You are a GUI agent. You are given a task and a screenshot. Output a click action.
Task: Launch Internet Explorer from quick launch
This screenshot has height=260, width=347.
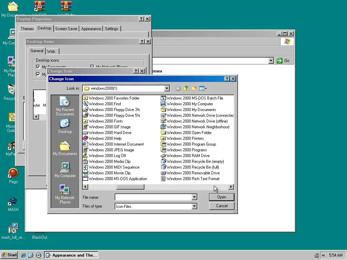coord(23,255)
